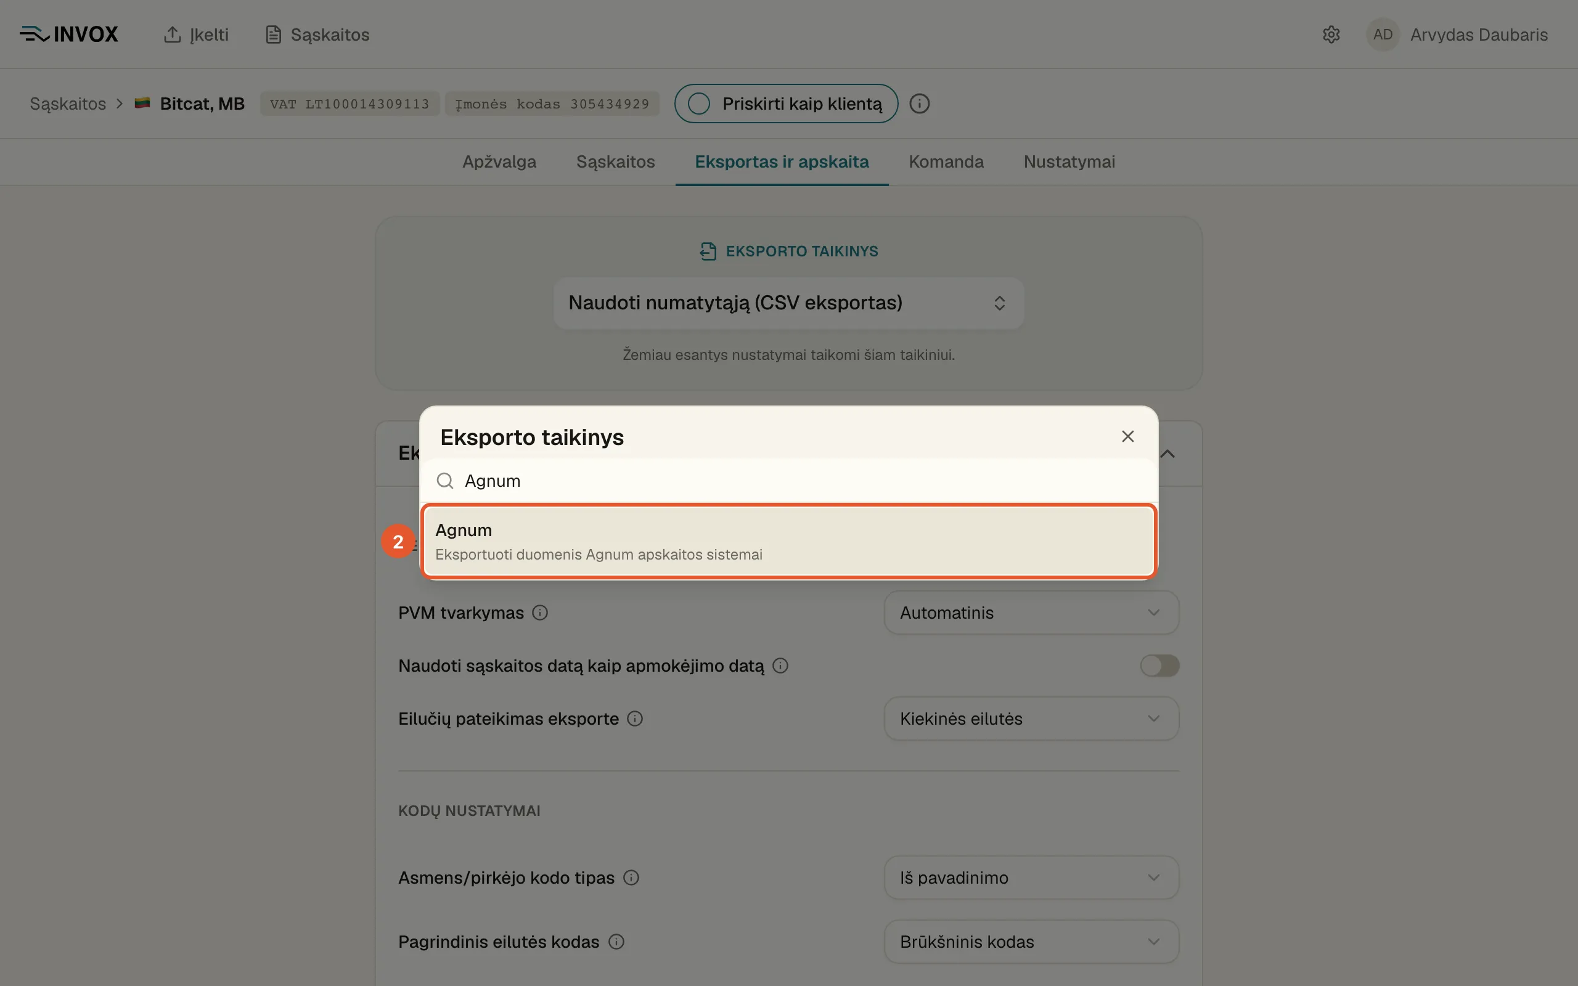Click info icon for Naudoti sąskaitos datą
Image resolution: width=1578 pixels, height=986 pixels.
tap(780, 666)
